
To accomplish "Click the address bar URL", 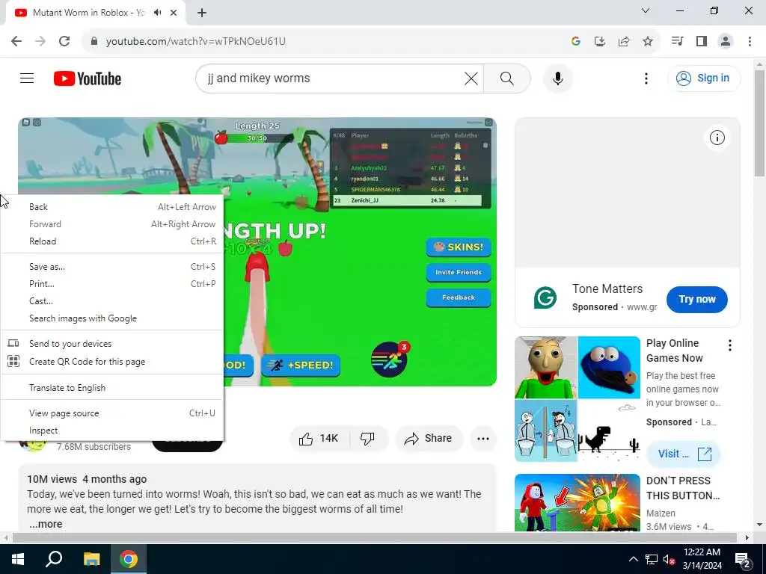I will coord(196,42).
